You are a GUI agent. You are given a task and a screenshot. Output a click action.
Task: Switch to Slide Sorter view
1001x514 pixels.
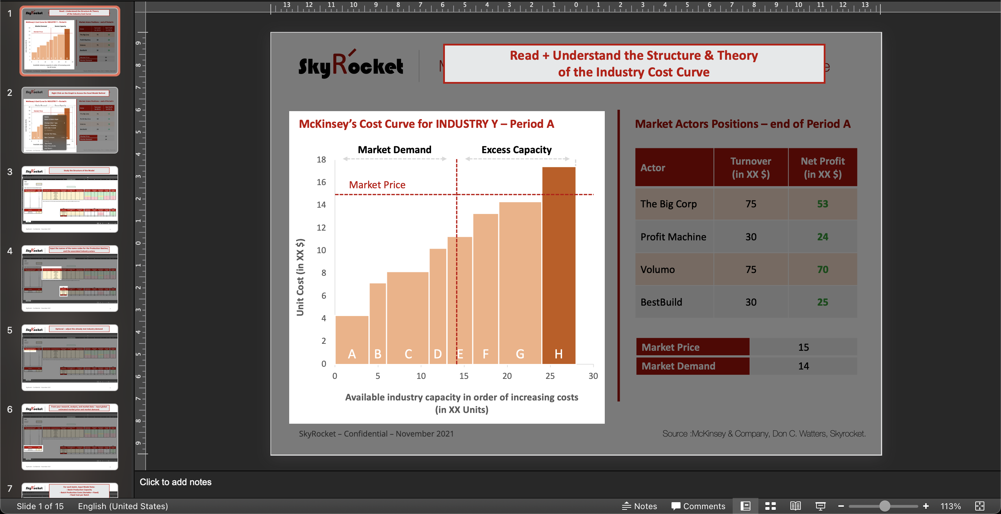pos(770,506)
